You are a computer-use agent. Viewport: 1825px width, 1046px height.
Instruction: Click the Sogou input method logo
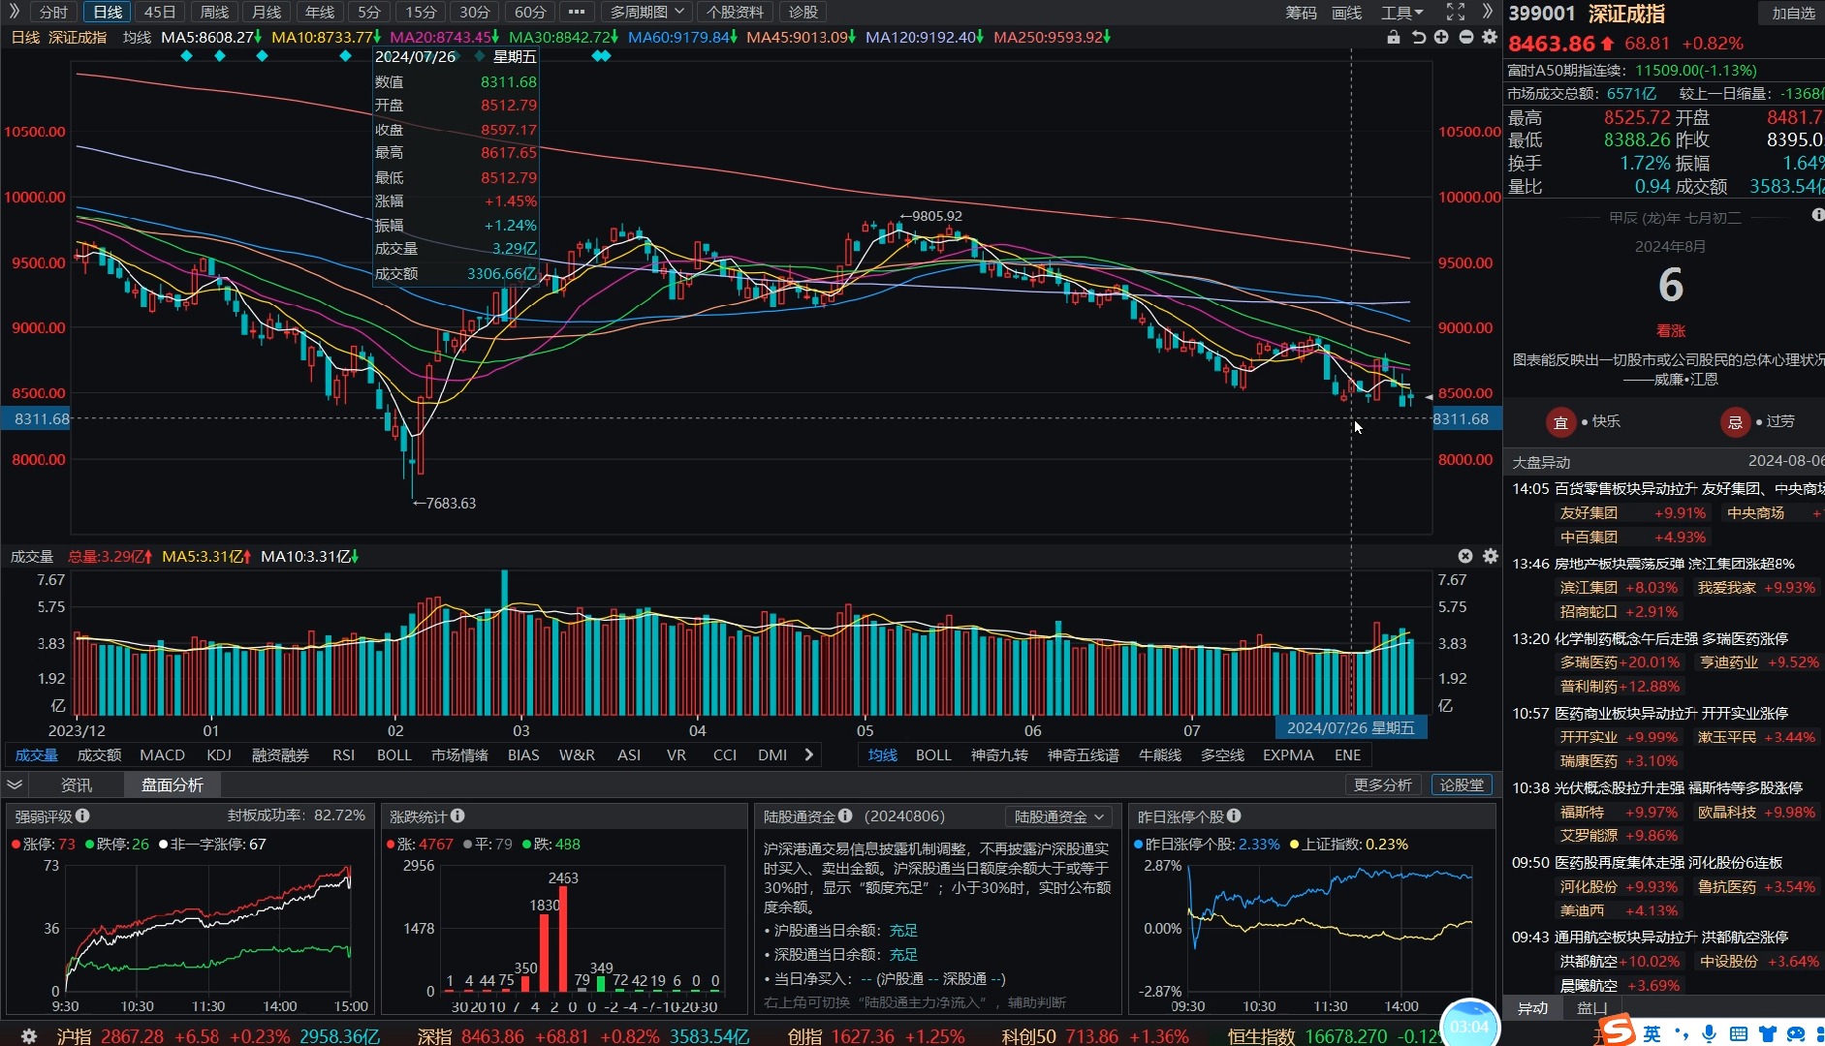pyautogui.click(x=1617, y=1031)
